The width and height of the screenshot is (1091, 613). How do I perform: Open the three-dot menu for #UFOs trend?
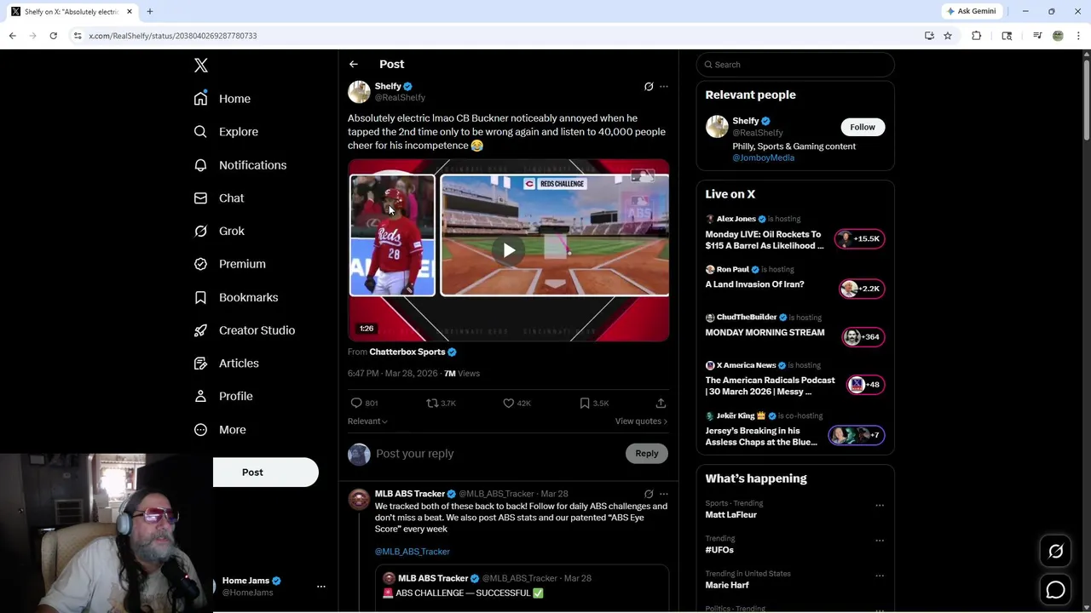click(x=880, y=541)
